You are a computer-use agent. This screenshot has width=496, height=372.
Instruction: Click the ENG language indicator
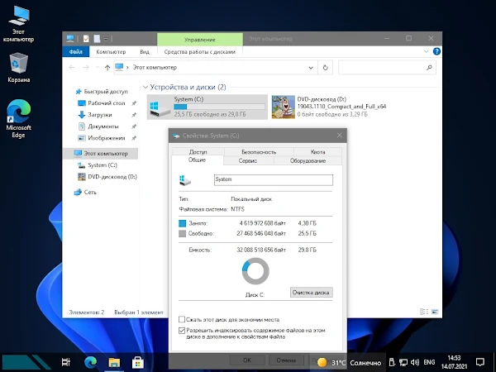(x=429, y=362)
